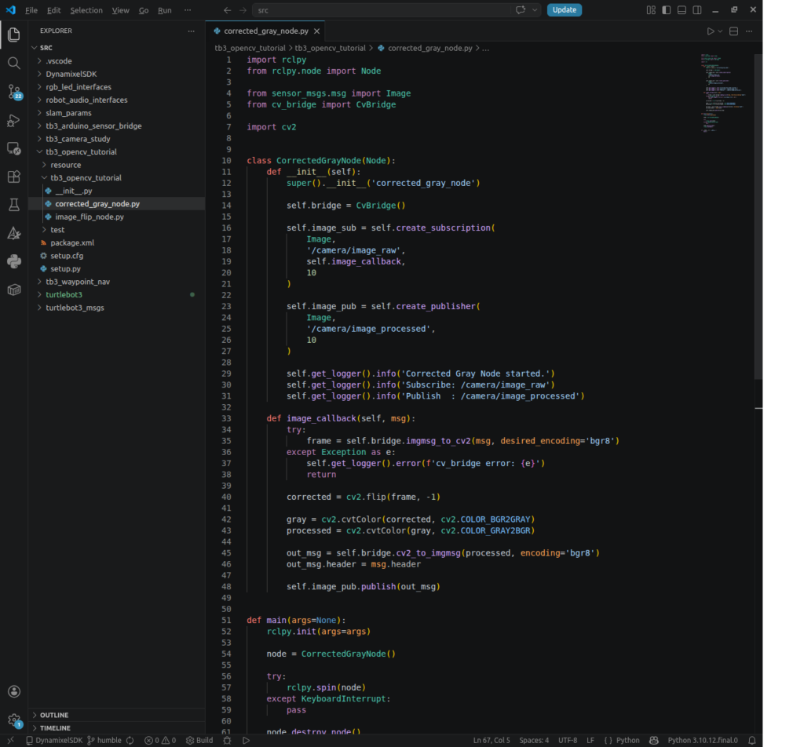Open the overflow menu after Run
This screenshot has width=804, height=747.
(x=188, y=10)
